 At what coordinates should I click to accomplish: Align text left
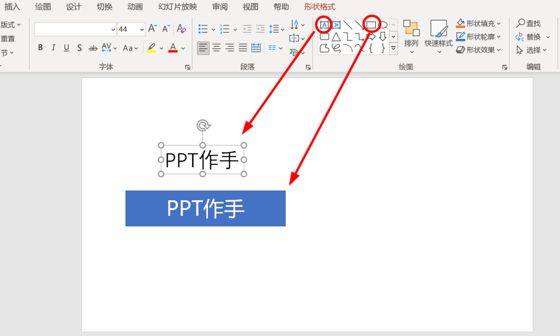click(x=203, y=48)
